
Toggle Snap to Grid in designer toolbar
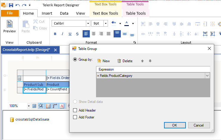pyautogui.click(x=41, y=106)
